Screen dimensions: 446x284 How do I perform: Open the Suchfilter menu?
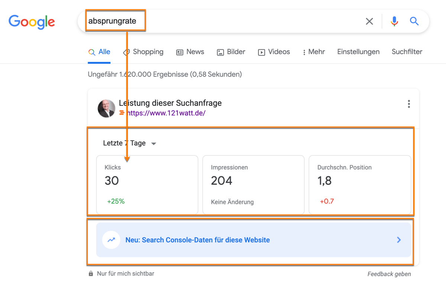pyautogui.click(x=407, y=52)
